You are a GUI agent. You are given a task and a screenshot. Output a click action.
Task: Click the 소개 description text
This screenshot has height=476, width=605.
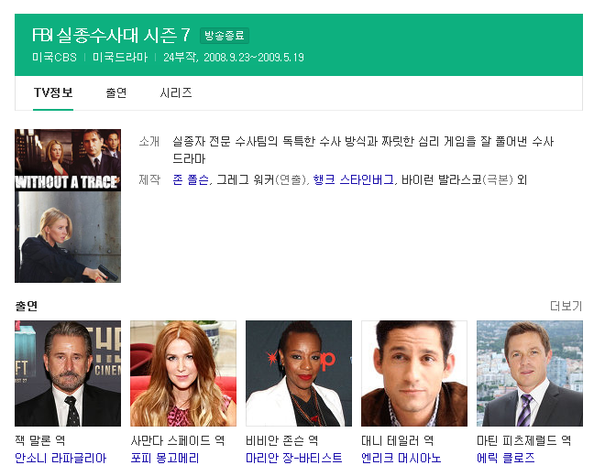363,150
